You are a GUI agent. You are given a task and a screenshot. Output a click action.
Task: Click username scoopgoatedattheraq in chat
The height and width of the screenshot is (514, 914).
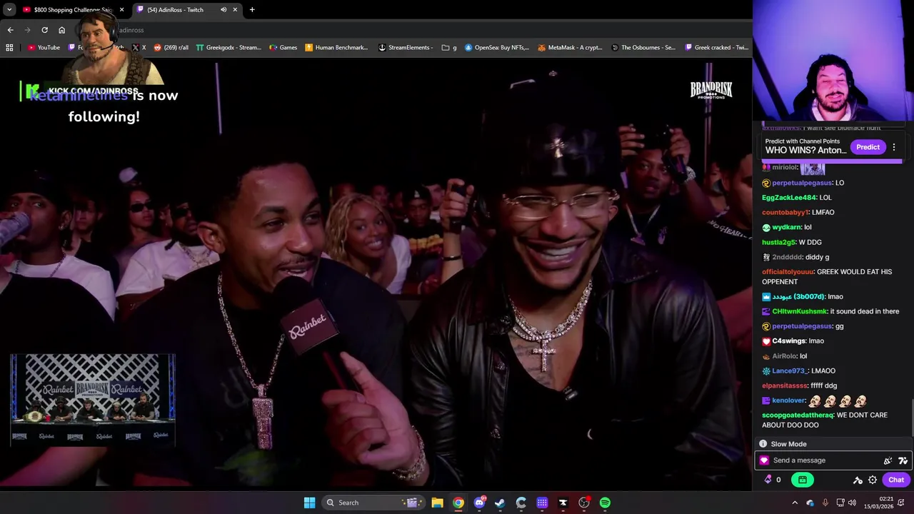pyautogui.click(x=798, y=415)
